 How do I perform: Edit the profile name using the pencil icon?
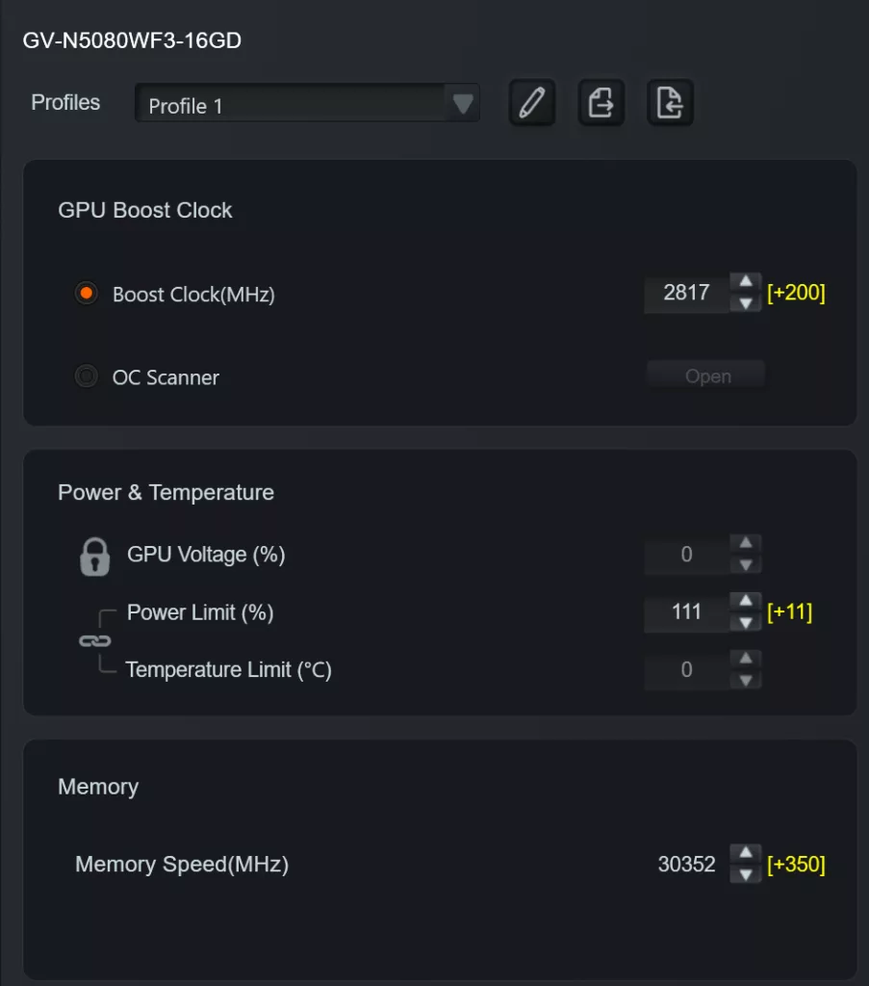pos(531,102)
